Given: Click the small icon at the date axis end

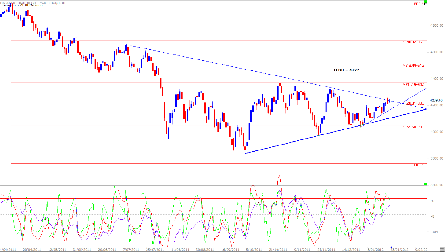Looking at the screenshot, I should tap(442, 249).
